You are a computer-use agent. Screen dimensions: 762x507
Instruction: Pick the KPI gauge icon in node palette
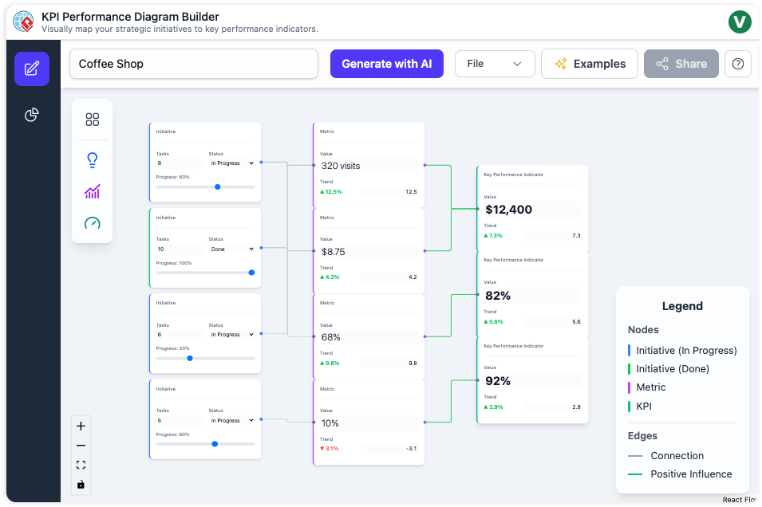[x=93, y=223]
